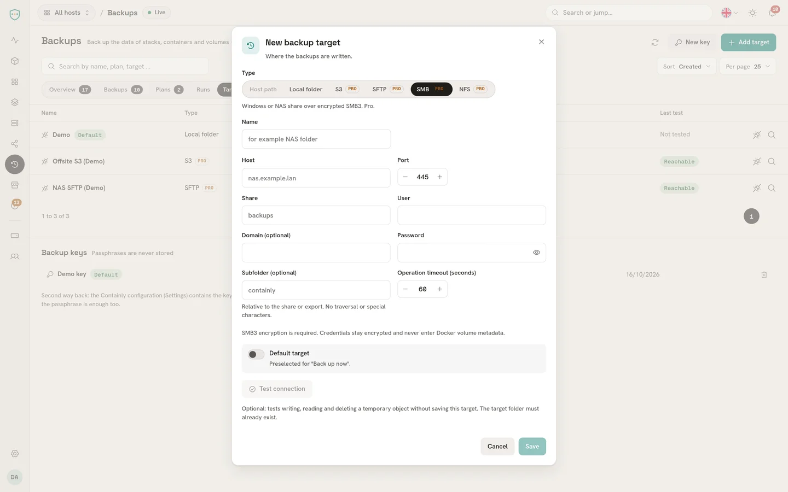This screenshot has height=492, width=788.
Task: Click the Containly shield logo
Action: [x=15, y=15]
